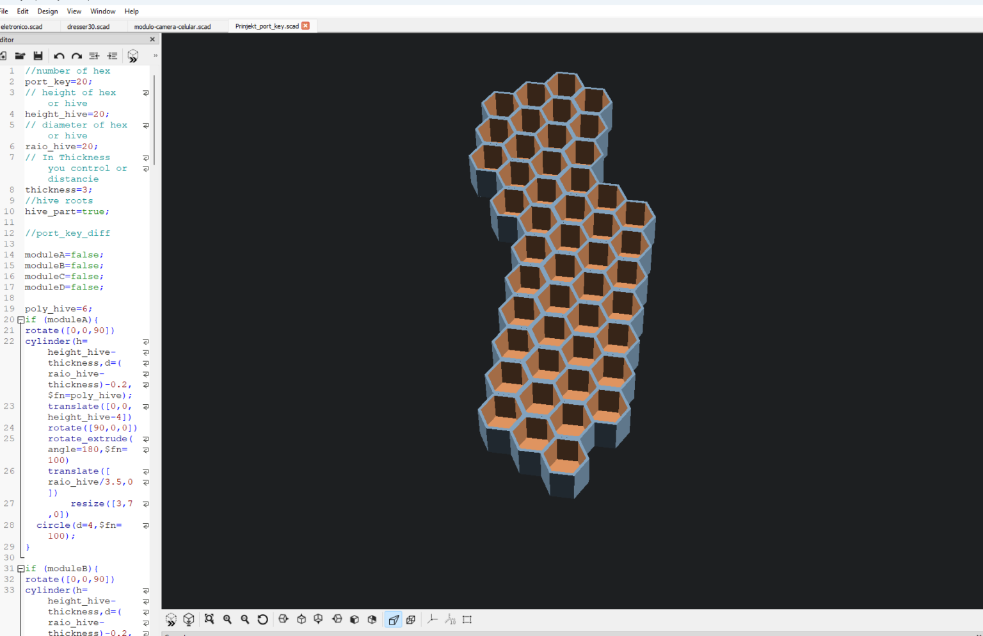
Task: Run Preview from the viewer toolbar
Action: click(171, 619)
